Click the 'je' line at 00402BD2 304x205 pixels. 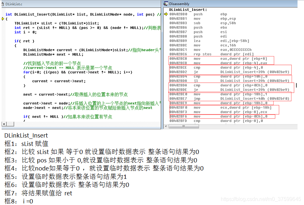[229, 72]
